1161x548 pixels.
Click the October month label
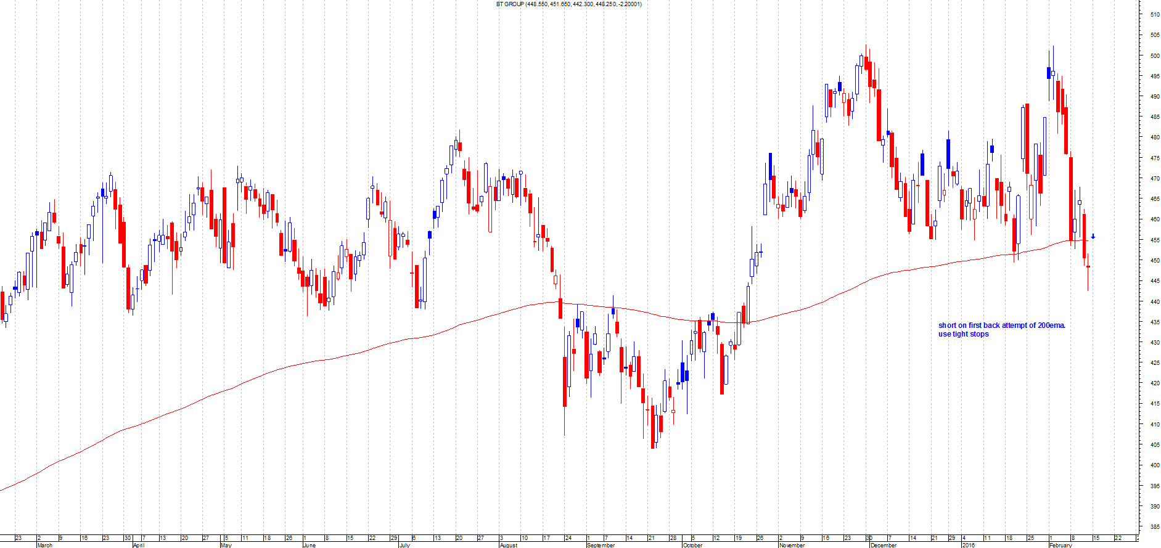[x=693, y=545]
